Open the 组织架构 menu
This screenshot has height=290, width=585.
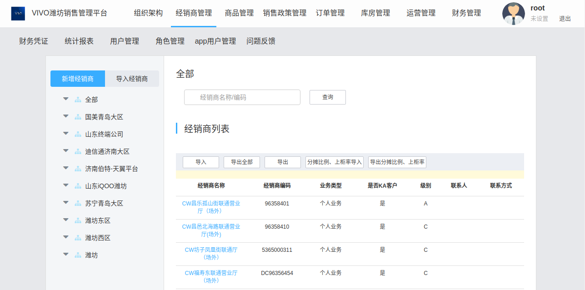(x=148, y=13)
